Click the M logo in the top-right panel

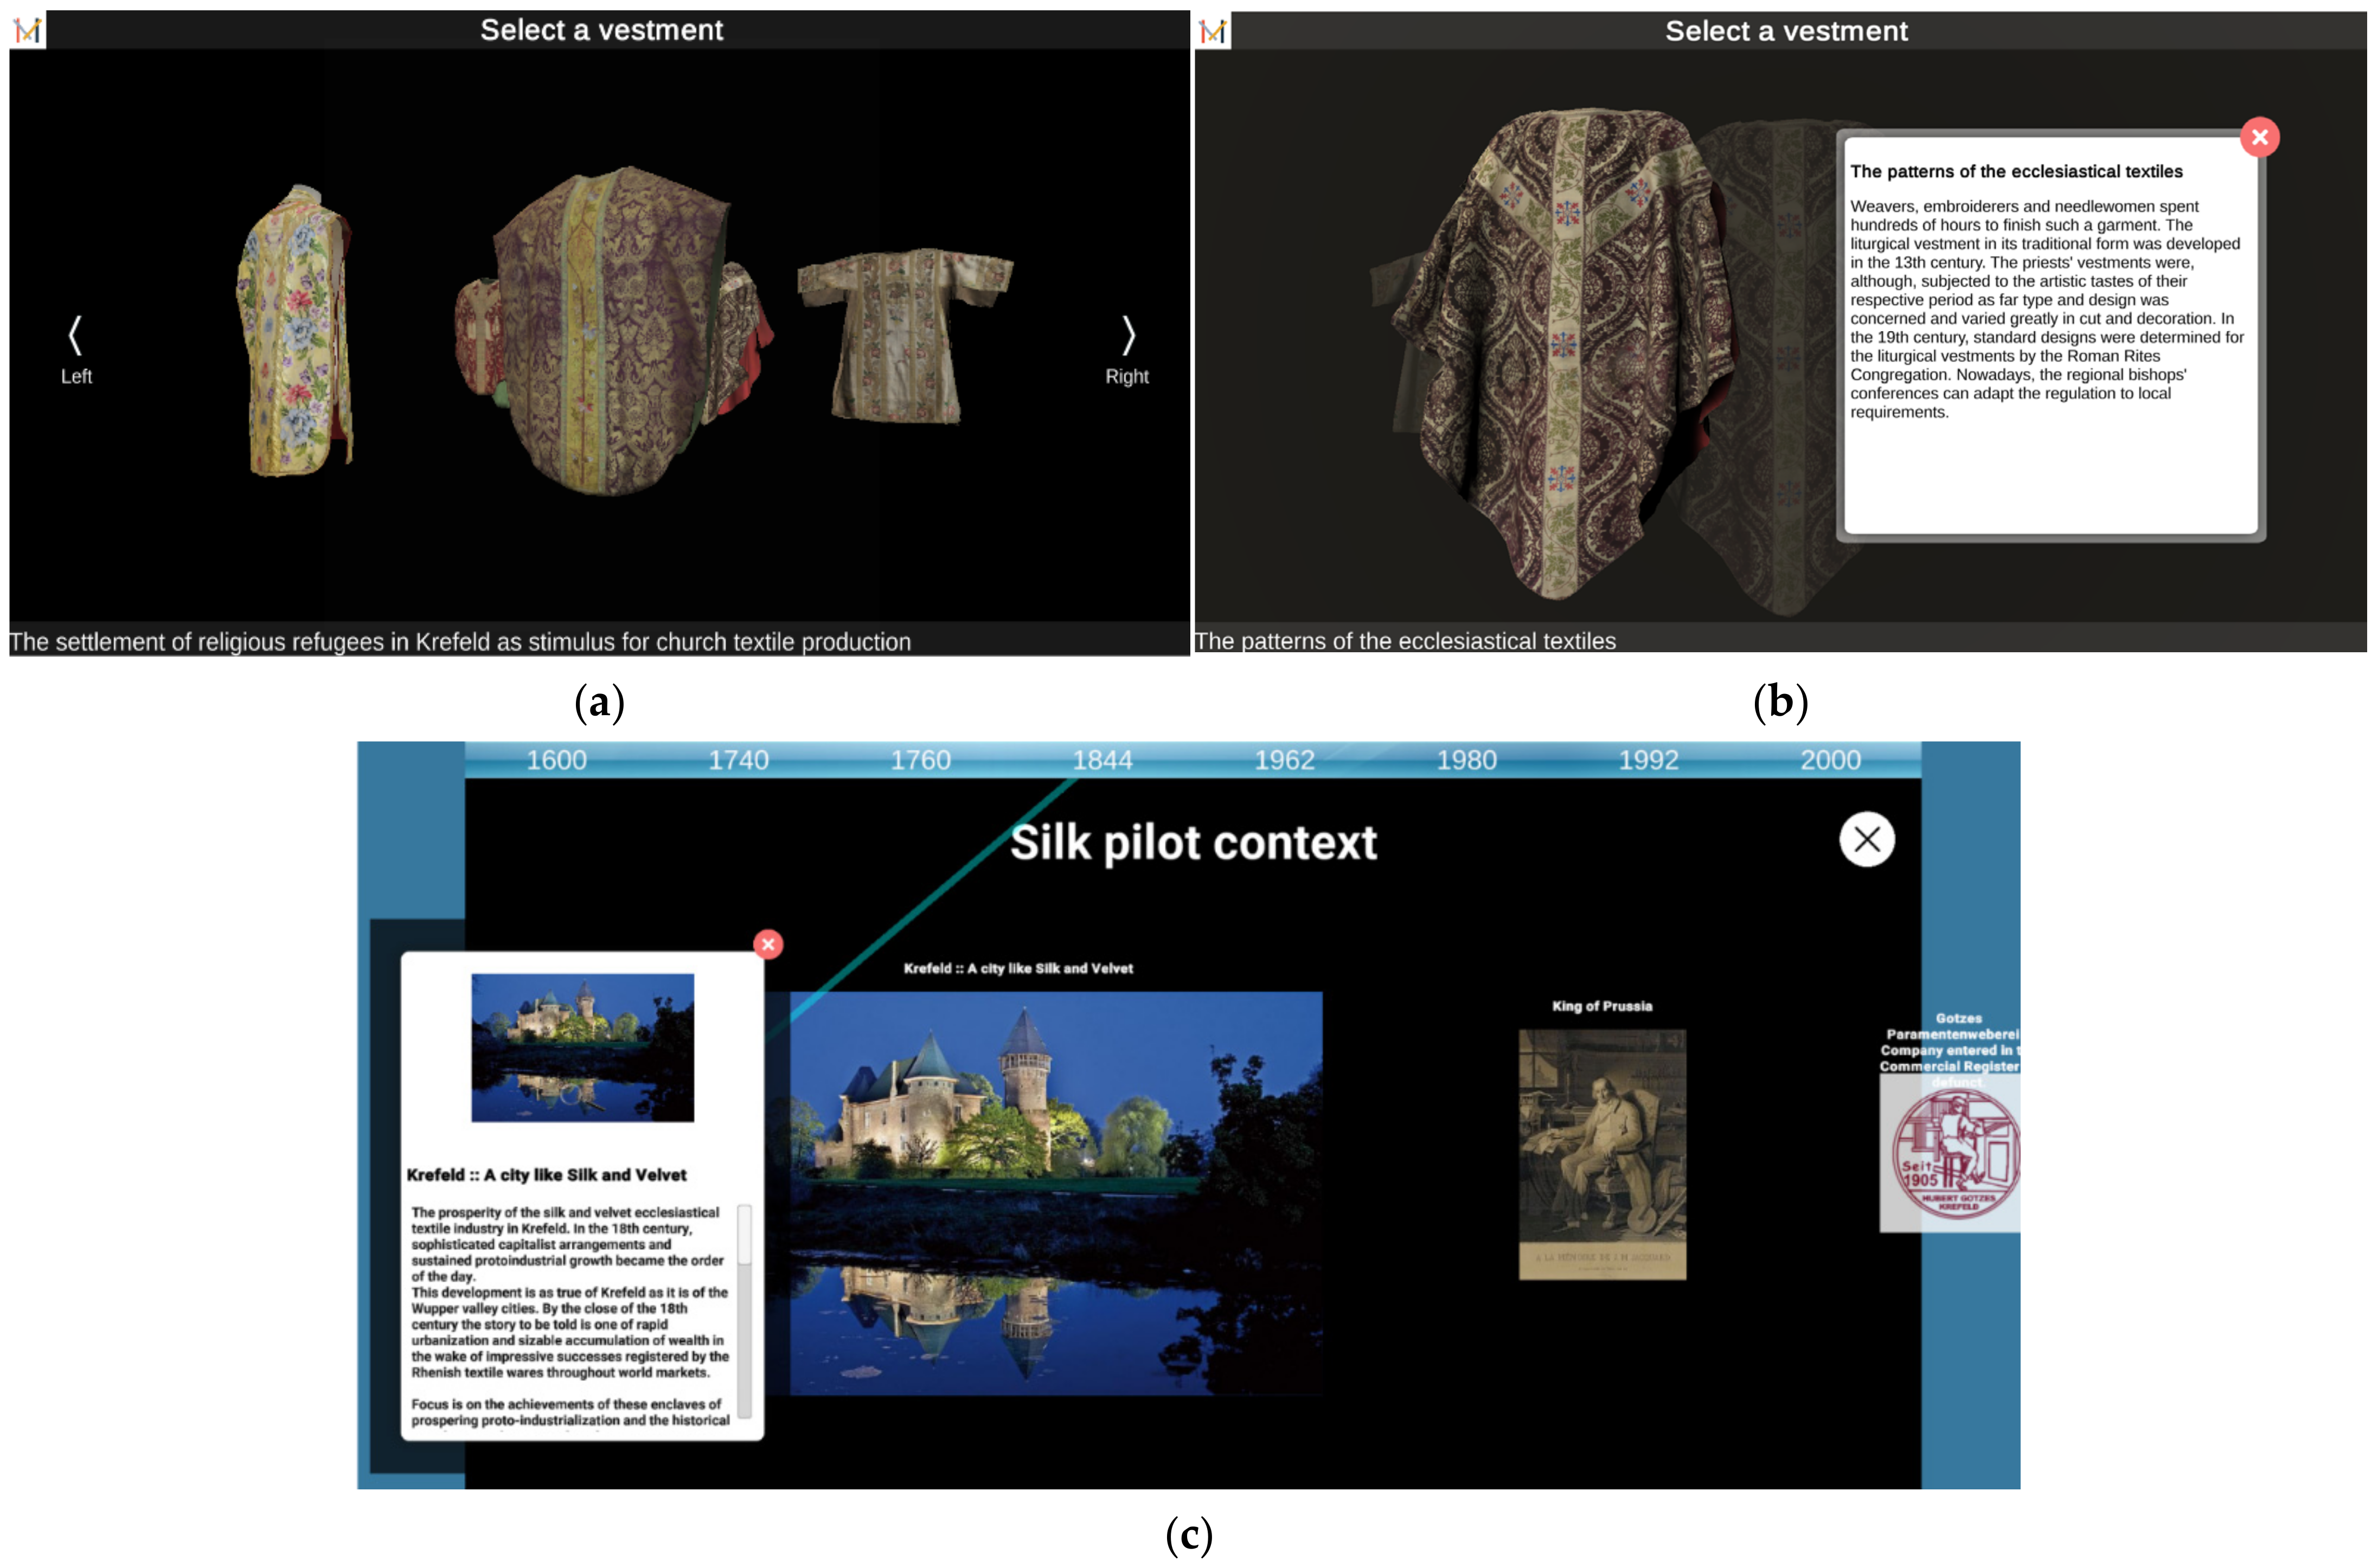coord(1212,32)
